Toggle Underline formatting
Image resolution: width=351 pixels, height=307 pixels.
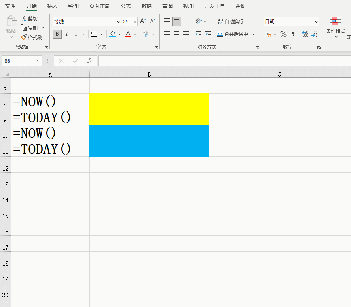(x=76, y=34)
